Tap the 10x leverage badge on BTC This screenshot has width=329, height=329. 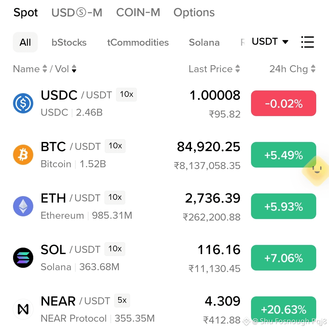(x=115, y=146)
